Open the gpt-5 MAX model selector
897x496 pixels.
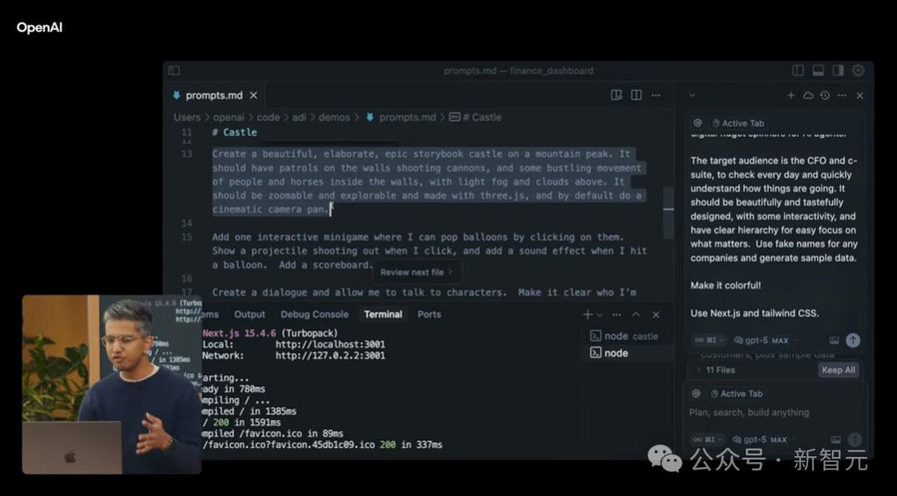coord(765,439)
